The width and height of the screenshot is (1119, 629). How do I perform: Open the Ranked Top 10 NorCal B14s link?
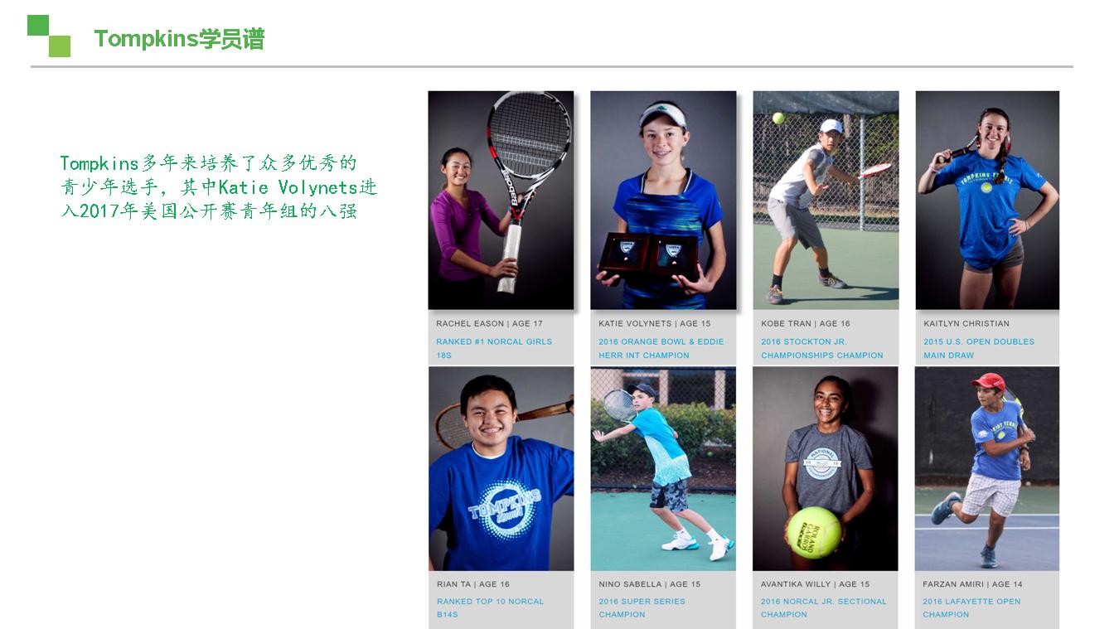click(490, 607)
